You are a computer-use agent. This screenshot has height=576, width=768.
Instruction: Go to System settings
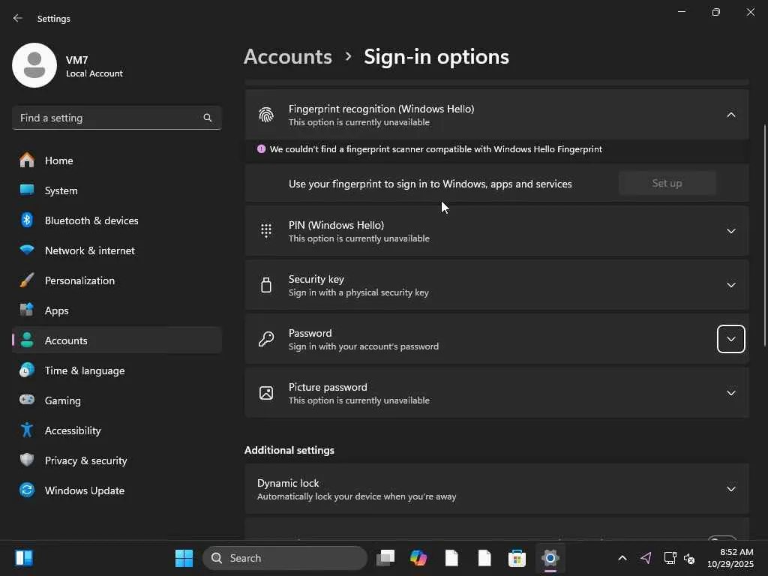click(x=116, y=190)
